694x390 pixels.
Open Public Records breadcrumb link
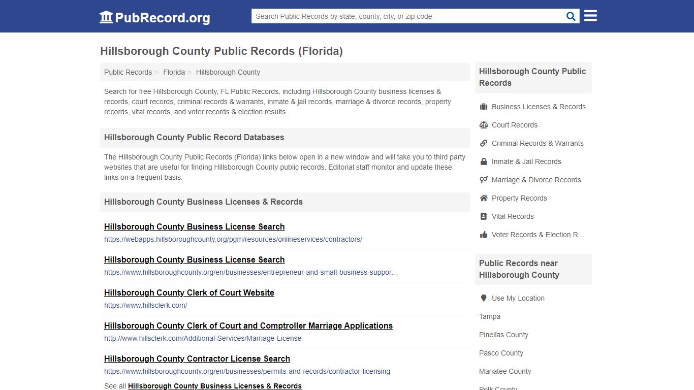[128, 72]
